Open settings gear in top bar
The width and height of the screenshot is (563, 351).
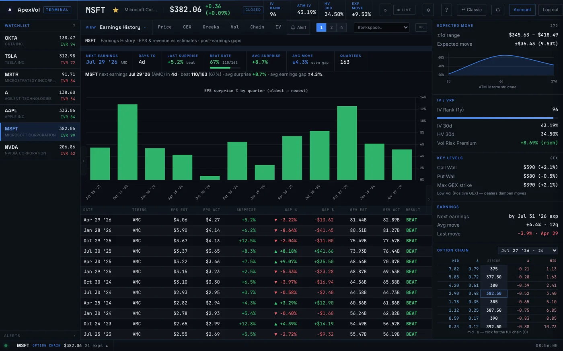click(x=428, y=10)
